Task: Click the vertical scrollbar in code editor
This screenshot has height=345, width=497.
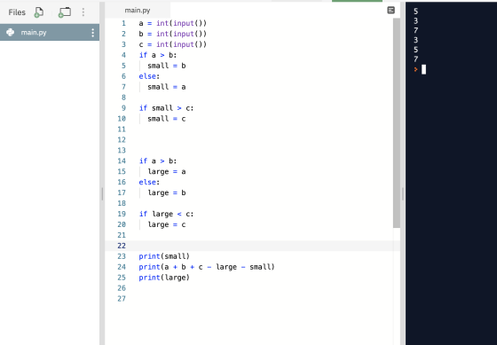Action: point(397,123)
